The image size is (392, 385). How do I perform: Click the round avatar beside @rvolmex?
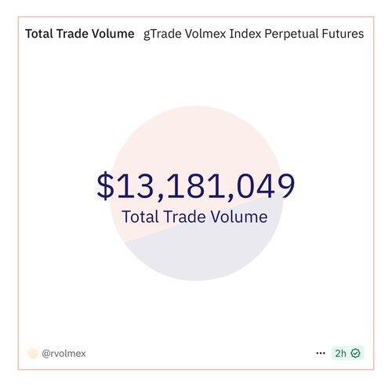[x=33, y=354]
